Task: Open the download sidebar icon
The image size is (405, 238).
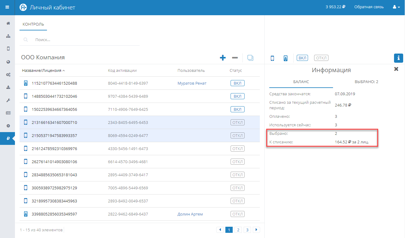Action: pos(8,87)
